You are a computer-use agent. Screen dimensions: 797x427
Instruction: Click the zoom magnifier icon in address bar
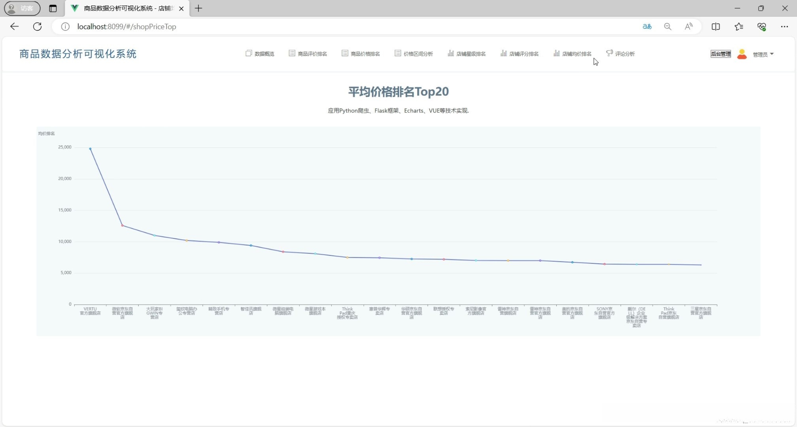[667, 26]
